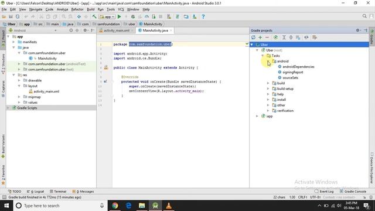Screen dimensions: 375x211
Task: Click the Android Profiler gauge icon
Action: click(x=146, y=16)
